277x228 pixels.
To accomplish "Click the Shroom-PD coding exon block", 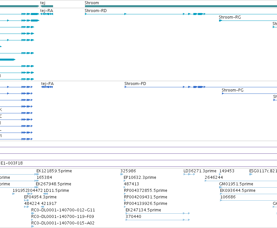I will (200, 87).
